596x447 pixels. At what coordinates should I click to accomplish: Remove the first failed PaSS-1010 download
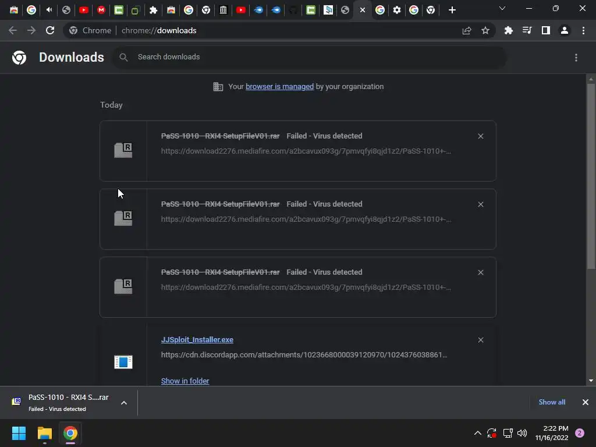click(480, 136)
